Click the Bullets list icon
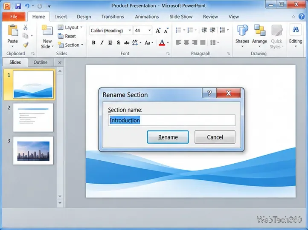308x230 pixels. click(x=178, y=30)
